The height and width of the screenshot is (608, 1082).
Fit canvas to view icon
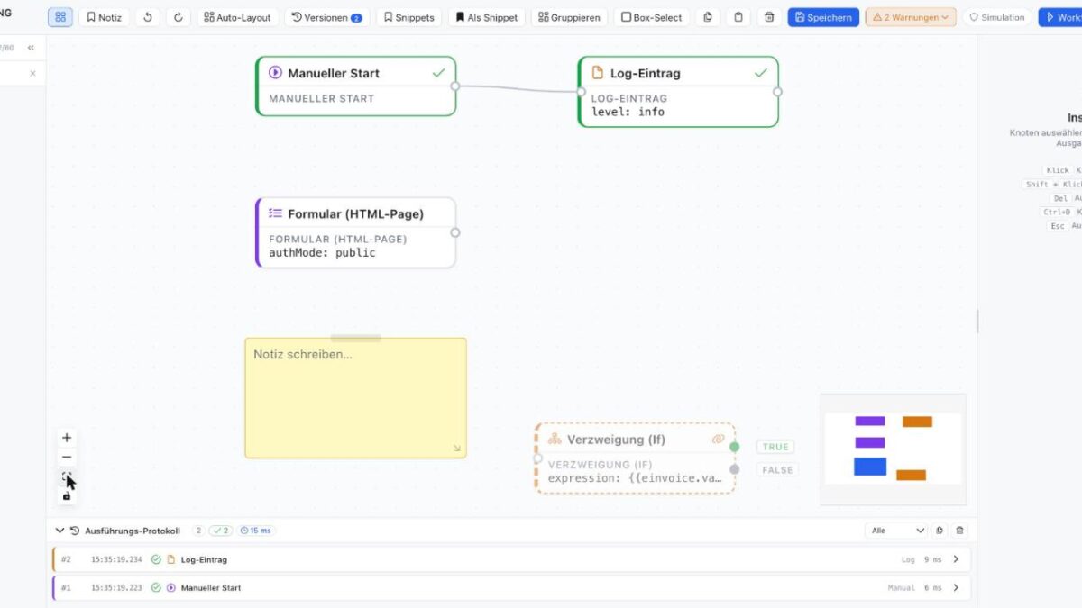coord(67,477)
